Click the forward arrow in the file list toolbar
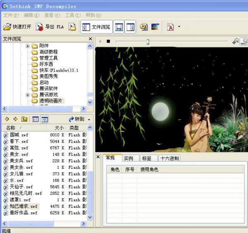The height and width of the screenshot is (233, 248). [16, 119]
